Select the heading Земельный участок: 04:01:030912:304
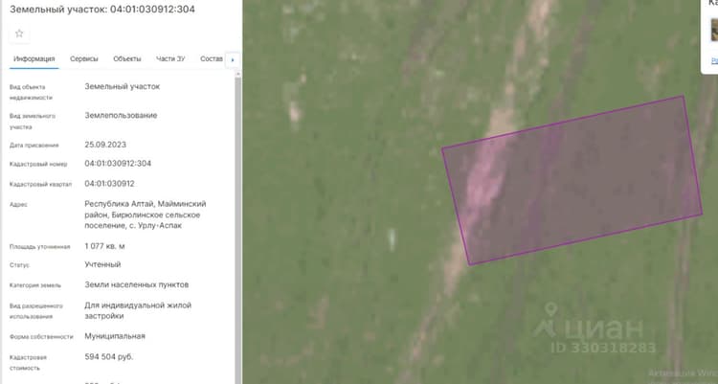Viewport: 718px width, 384px height. pos(102,10)
